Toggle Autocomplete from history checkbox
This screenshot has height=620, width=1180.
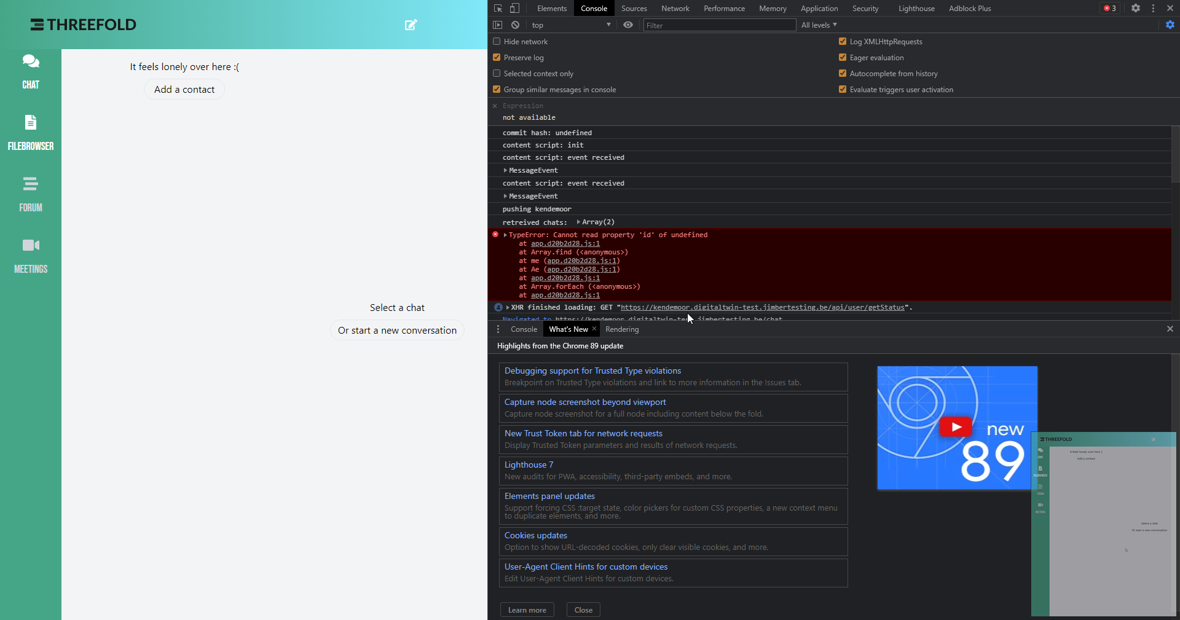tap(843, 73)
